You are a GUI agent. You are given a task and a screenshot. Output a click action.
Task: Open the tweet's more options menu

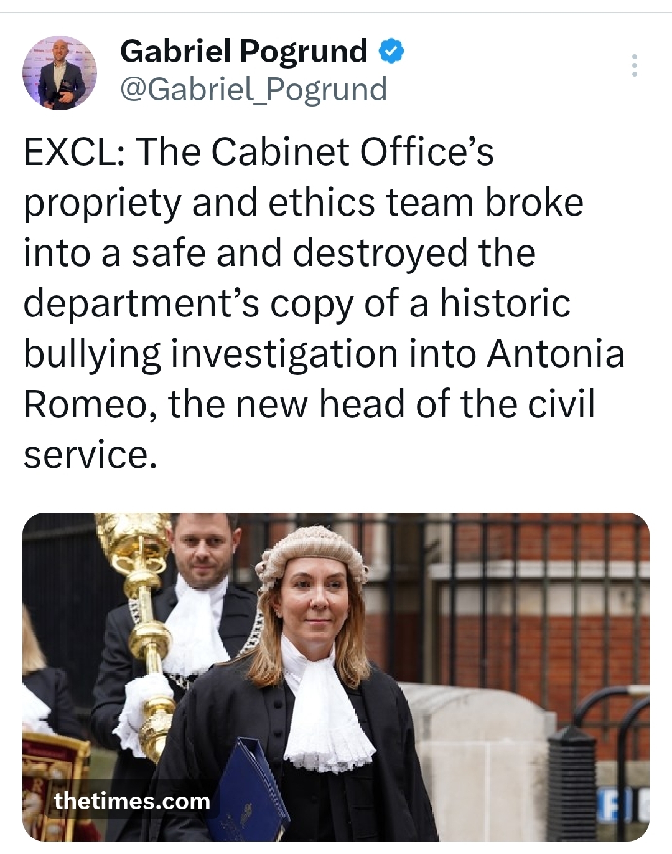point(634,65)
